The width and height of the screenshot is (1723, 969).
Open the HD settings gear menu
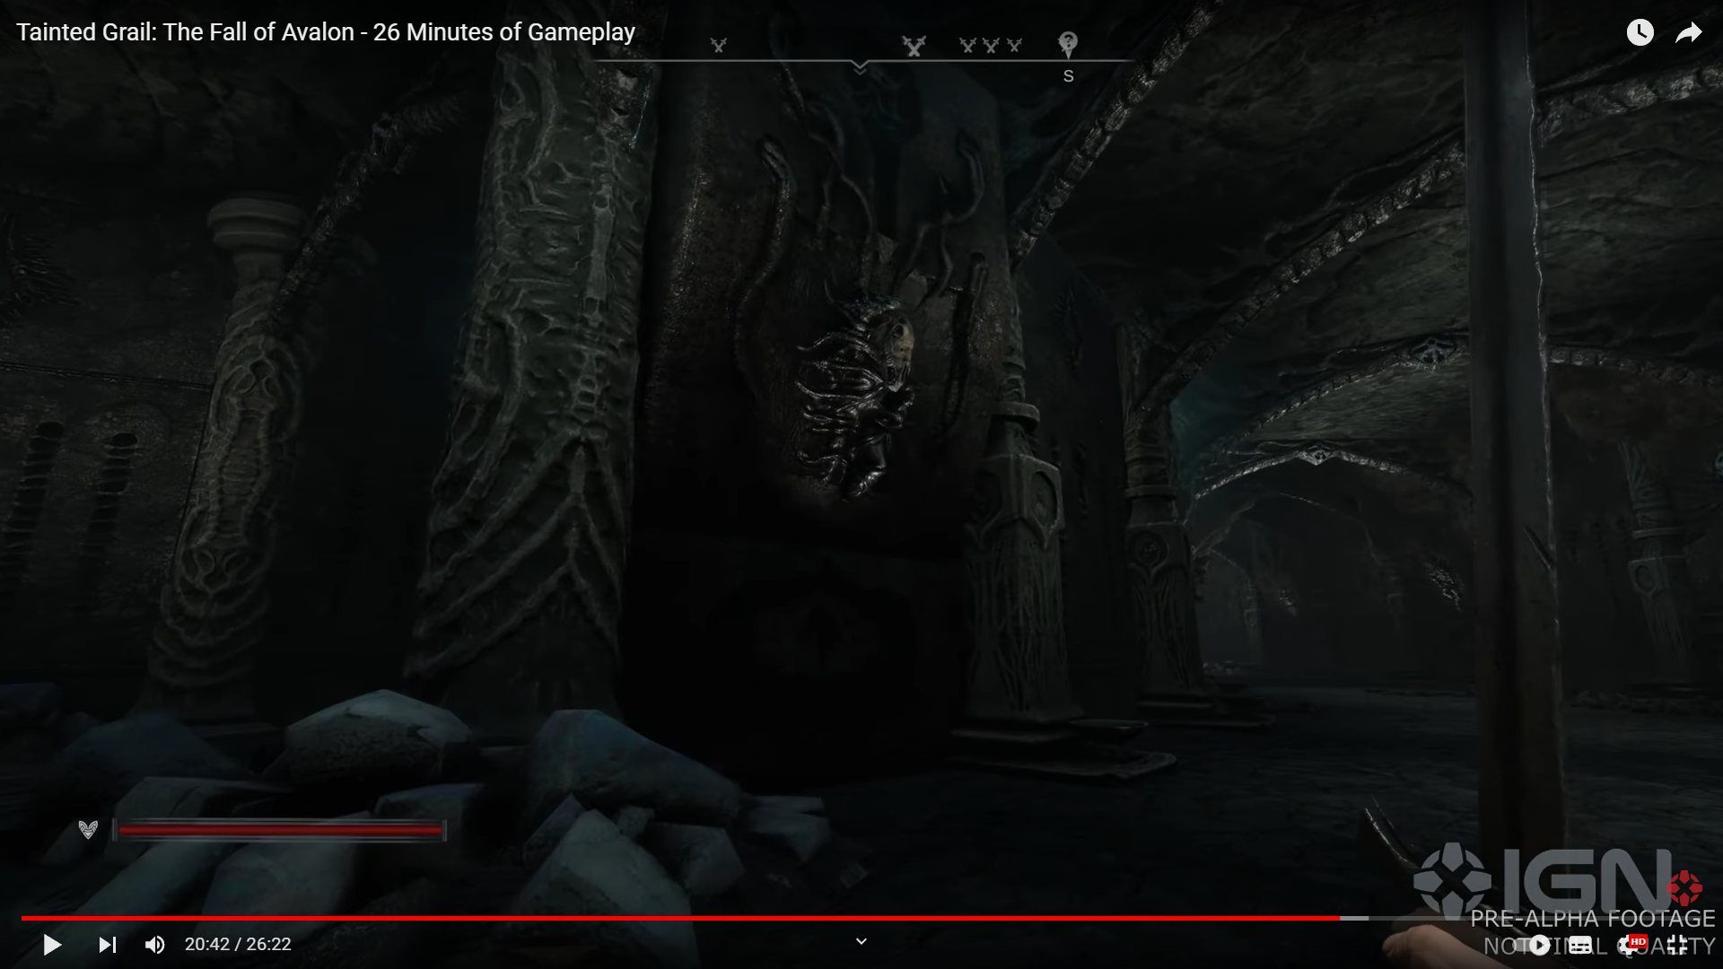(1632, 945)
